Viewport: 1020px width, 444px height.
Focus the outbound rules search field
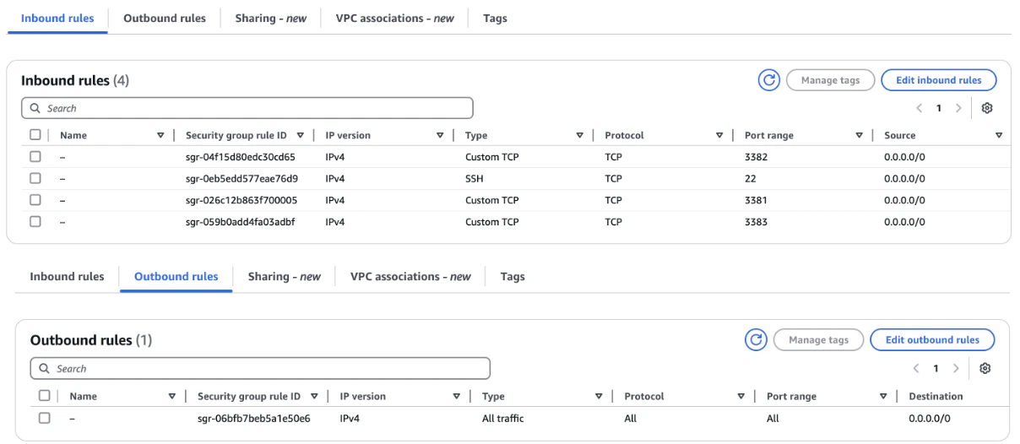coord(266,369)
